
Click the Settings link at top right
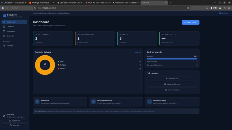click(224, 13)
